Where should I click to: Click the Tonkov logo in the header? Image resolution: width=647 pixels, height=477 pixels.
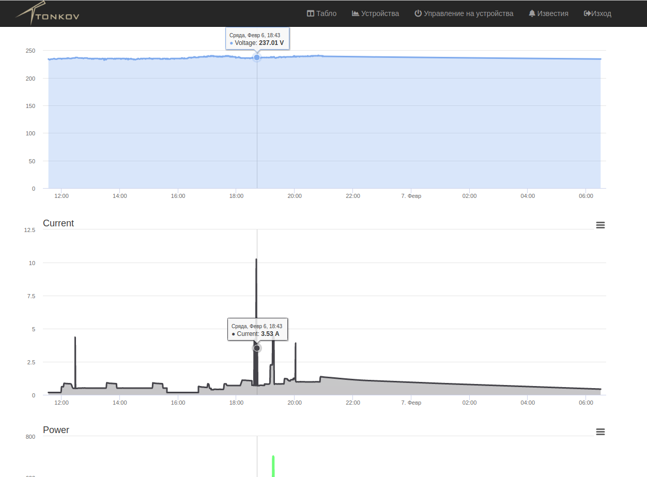[x=48, y=14]
